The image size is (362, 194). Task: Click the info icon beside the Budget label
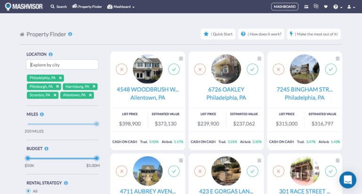point(46,148)
